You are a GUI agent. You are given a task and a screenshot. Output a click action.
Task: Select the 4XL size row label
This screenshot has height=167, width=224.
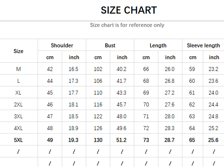(18, 128)
